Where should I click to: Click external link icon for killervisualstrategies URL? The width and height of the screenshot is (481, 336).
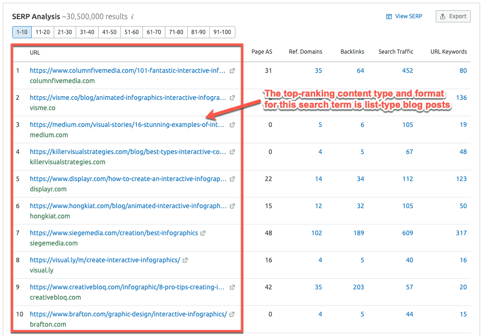point(233,152)
